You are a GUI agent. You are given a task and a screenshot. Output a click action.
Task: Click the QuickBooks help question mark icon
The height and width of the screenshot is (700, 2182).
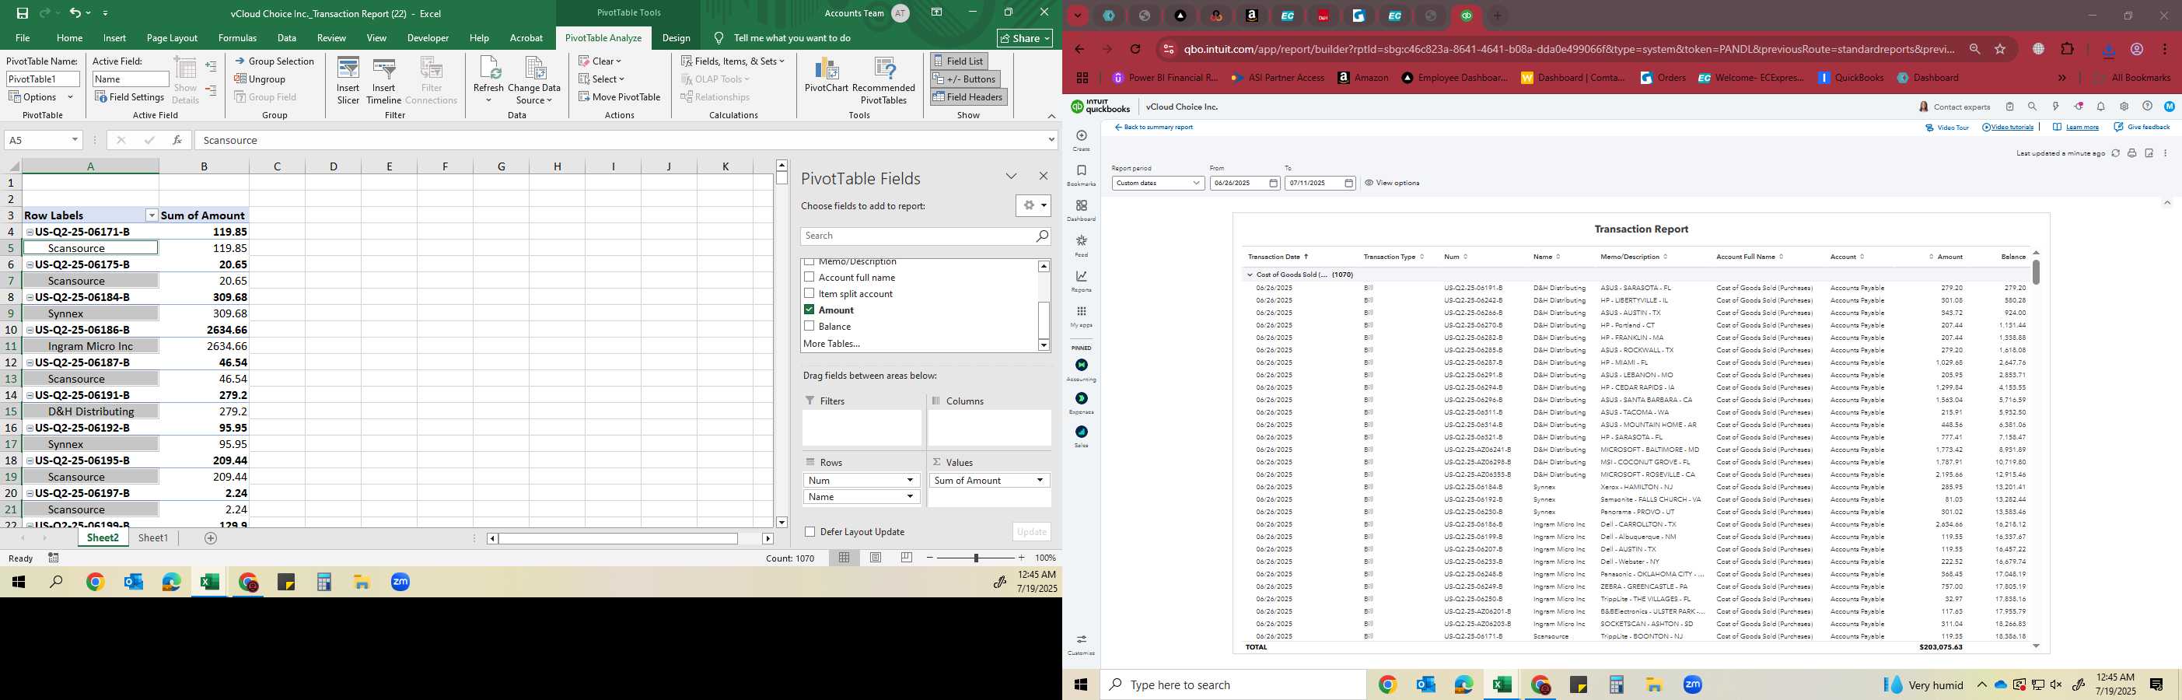tap(2146, 107)
